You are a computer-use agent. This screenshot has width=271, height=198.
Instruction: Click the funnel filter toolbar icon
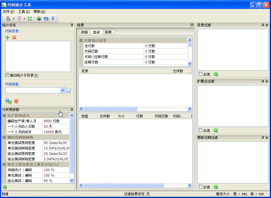pos(19,19)
